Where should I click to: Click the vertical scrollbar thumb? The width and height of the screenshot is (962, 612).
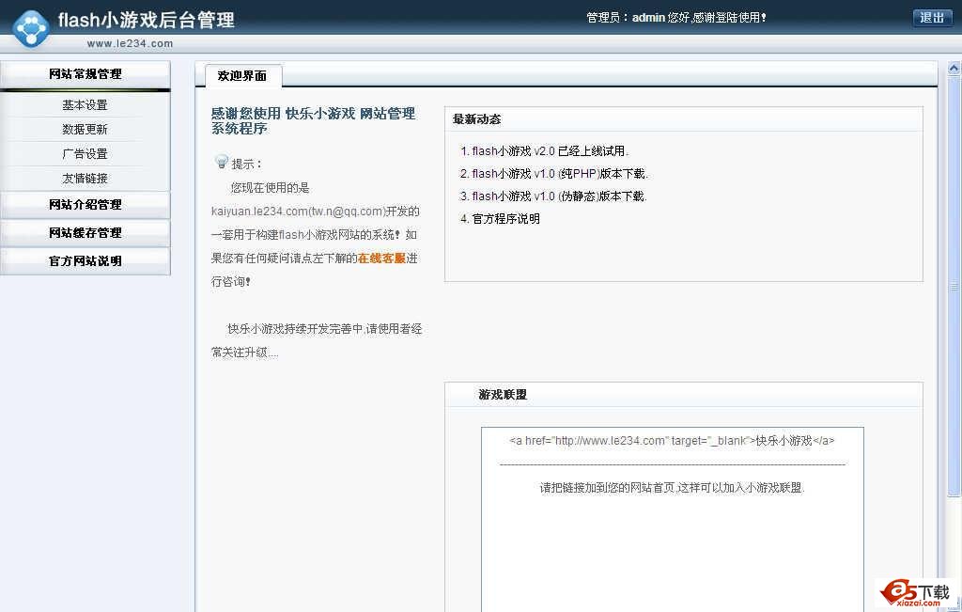tap(954, 286)
